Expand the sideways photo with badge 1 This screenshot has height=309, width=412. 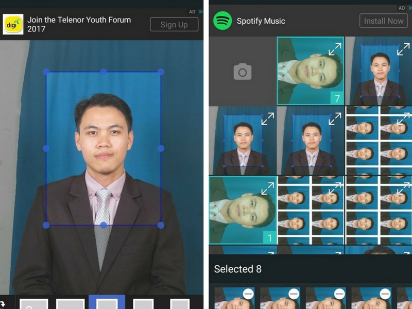coord(267,188)
